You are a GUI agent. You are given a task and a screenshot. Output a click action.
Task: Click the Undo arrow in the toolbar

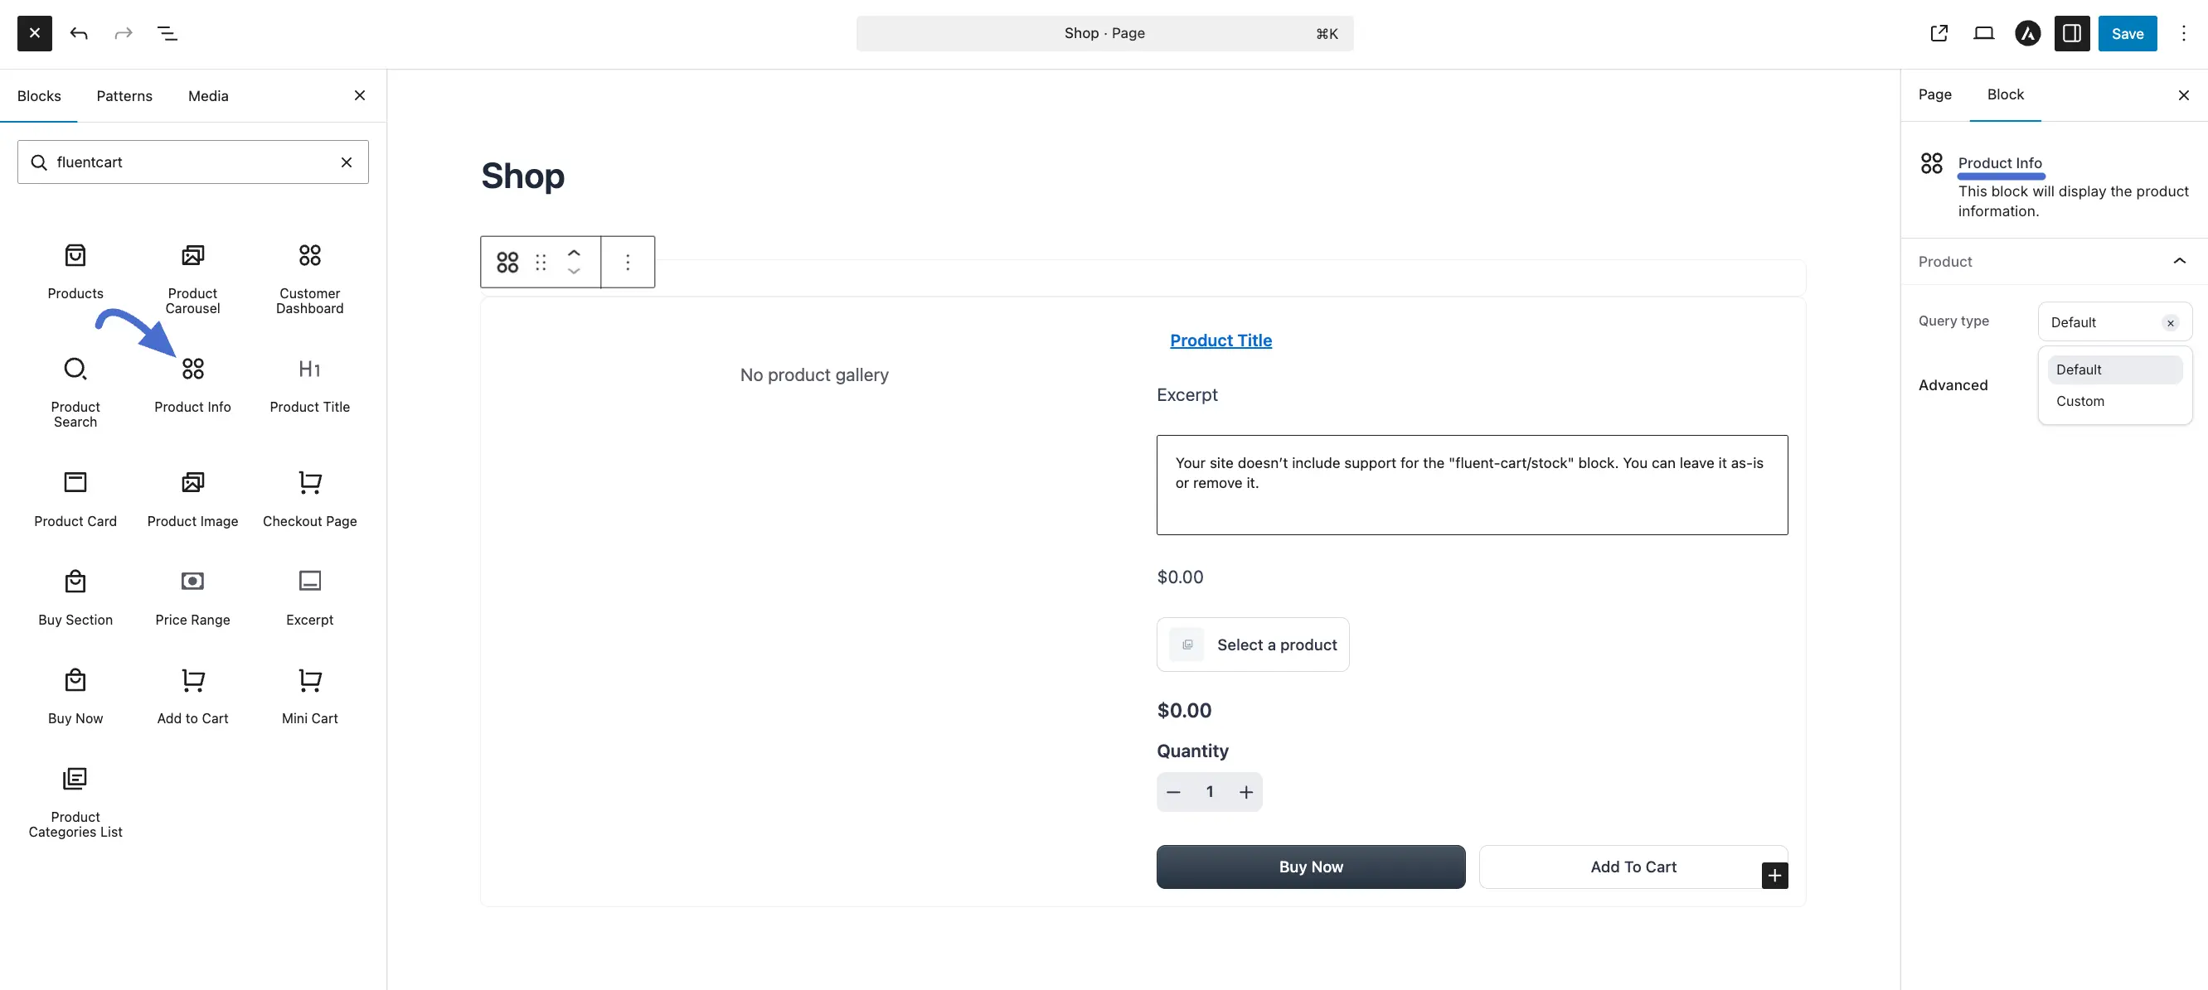[x=79, y=33]
